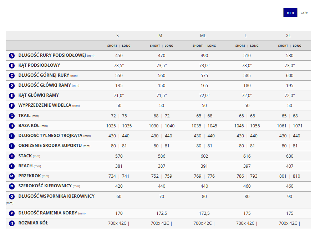Select the S size column header

(118, 36)
